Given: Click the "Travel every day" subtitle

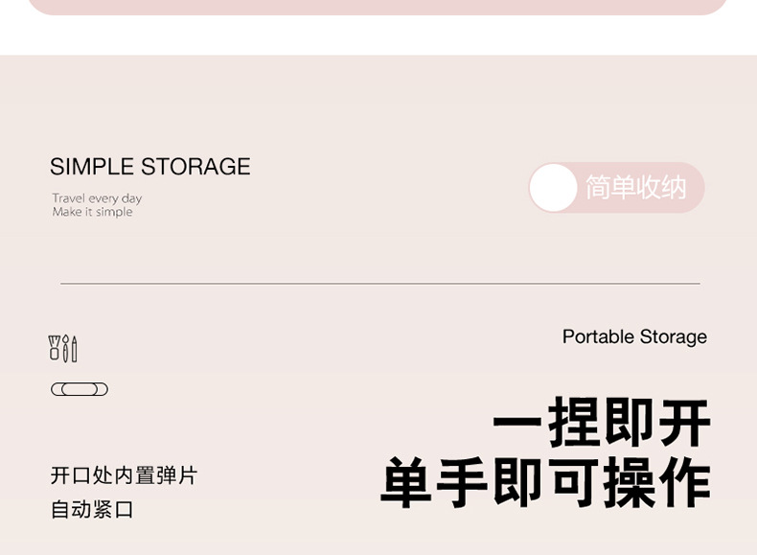Looking at the screenshot, I should pyautogui.click(x=97, y=198).
